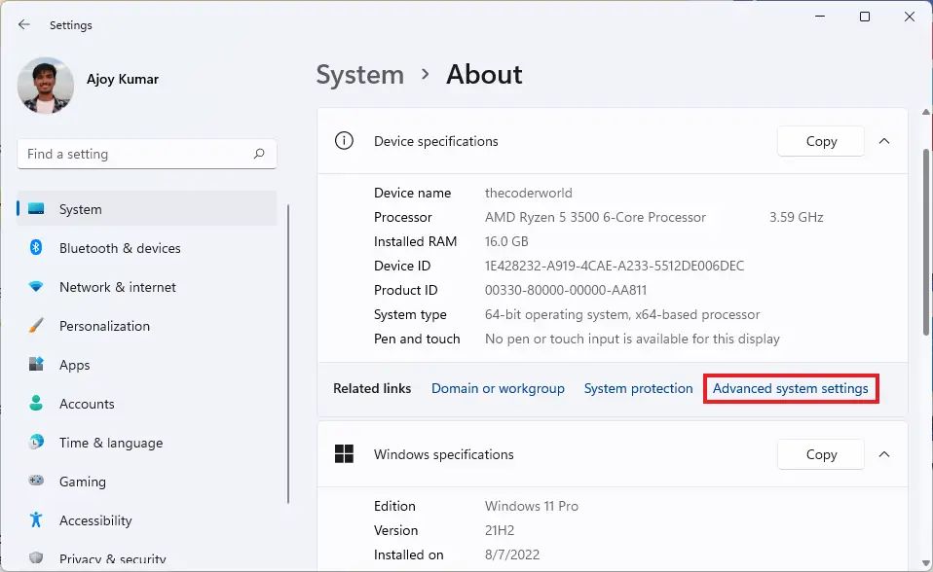Click the Accounts person icon
Viewport: 933px width, 572px height.
point(36,404)
